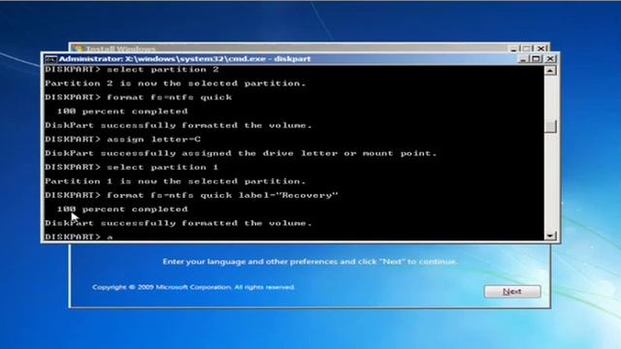Click the Install Windows title bar icon
Viewport: 621px width, 349px height.
click(x=78, y=48)
